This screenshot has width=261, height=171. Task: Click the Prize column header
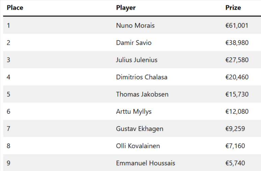[233, 8]
